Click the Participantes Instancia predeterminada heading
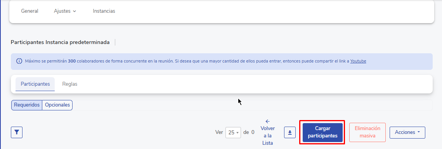Screen dimensions: 442x149 pos(60,42)
